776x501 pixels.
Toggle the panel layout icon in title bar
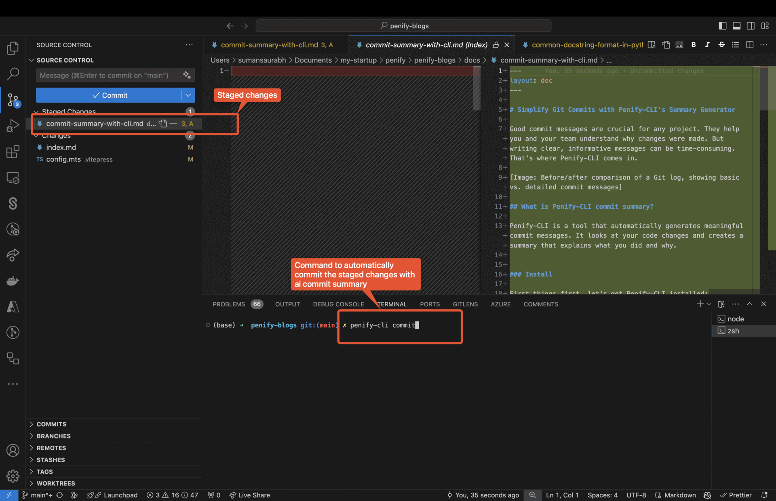pos(736,25)
